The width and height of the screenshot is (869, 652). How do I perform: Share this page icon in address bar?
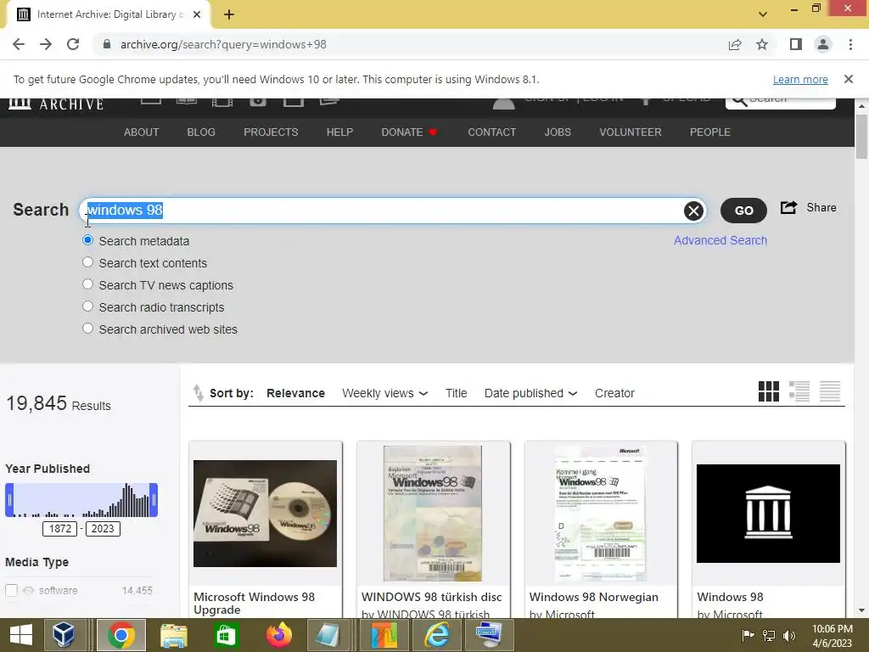(x=735, y=44)
